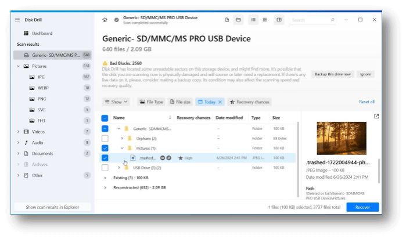This screenshot has height=239, width=406.
Task: Click the scan-completed checkmark status icon
Action: 117,20
